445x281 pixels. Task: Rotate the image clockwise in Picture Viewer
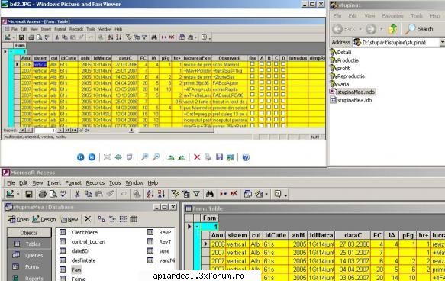click(171, 157)
